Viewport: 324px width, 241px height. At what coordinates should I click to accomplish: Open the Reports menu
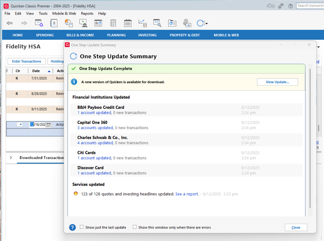tap(87, 14)
